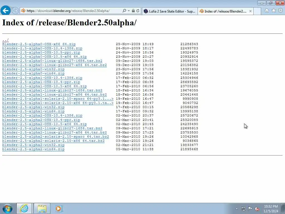The height and width of the screenshot is (214, 285).
Task: Open Action Center flag tray icon
Action: tap(250, 209)
